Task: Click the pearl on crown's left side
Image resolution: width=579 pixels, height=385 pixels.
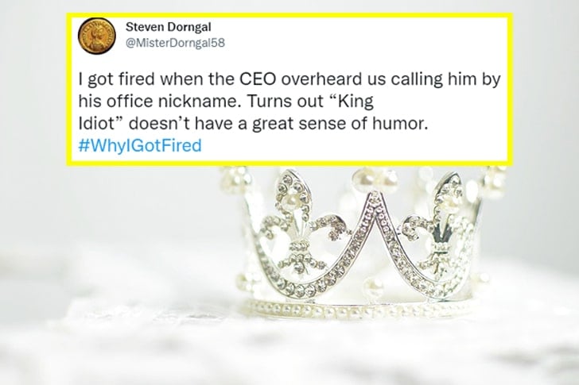Action: pyautogui.click(x=241, y=279)
